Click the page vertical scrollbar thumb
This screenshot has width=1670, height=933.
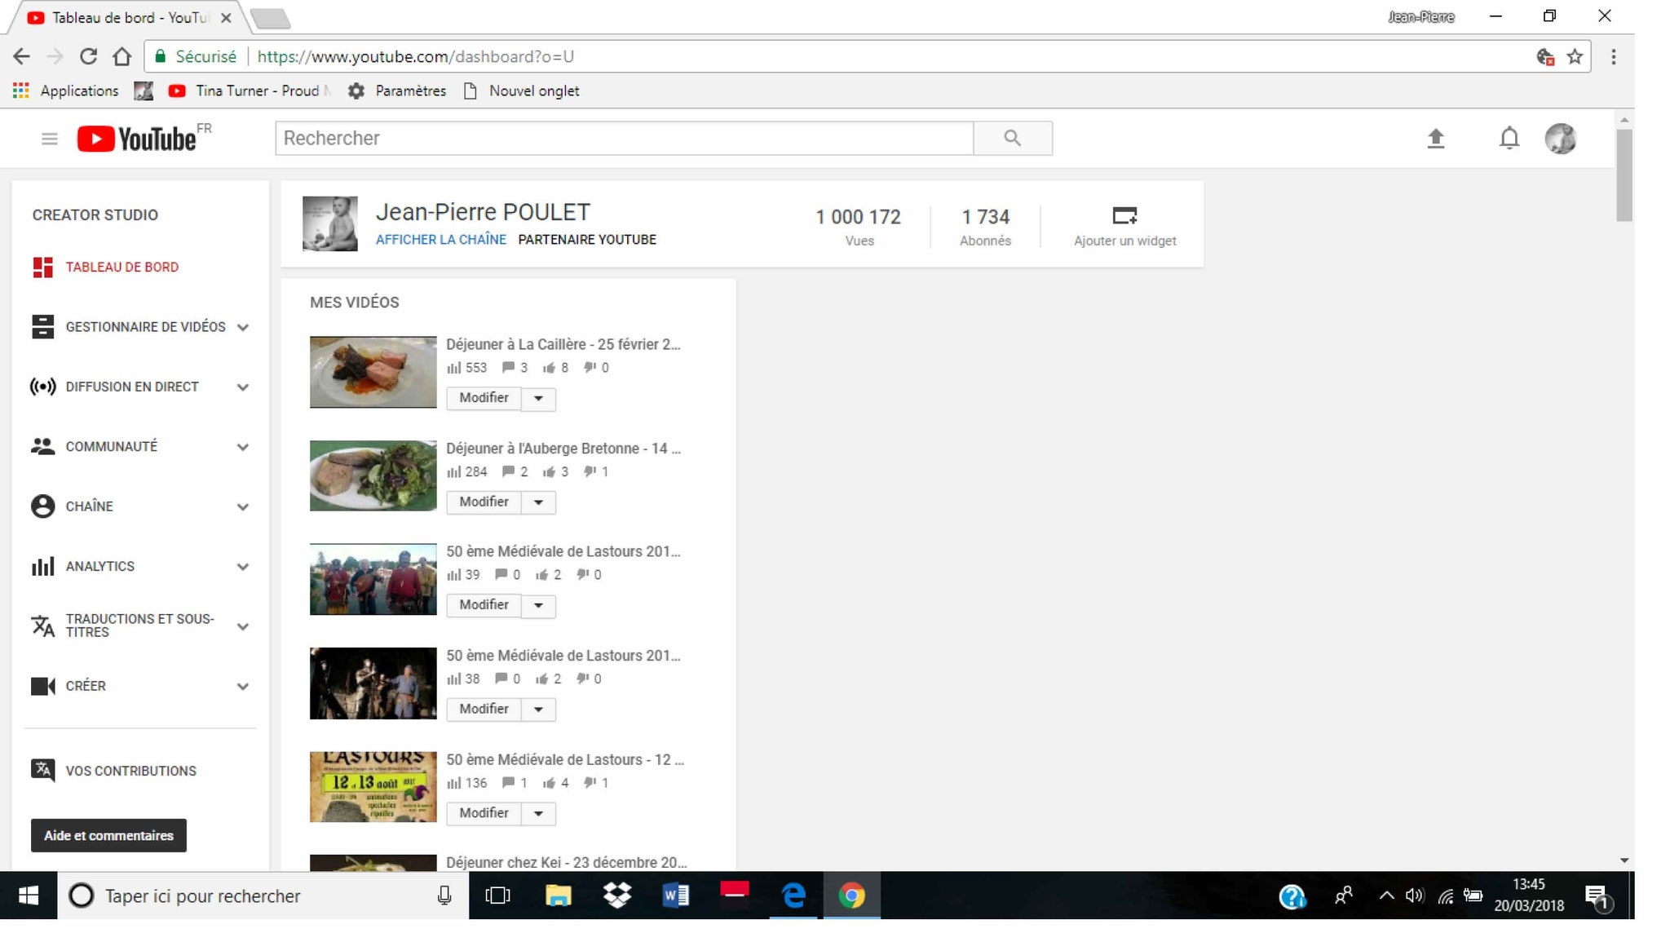(1624, 175)
